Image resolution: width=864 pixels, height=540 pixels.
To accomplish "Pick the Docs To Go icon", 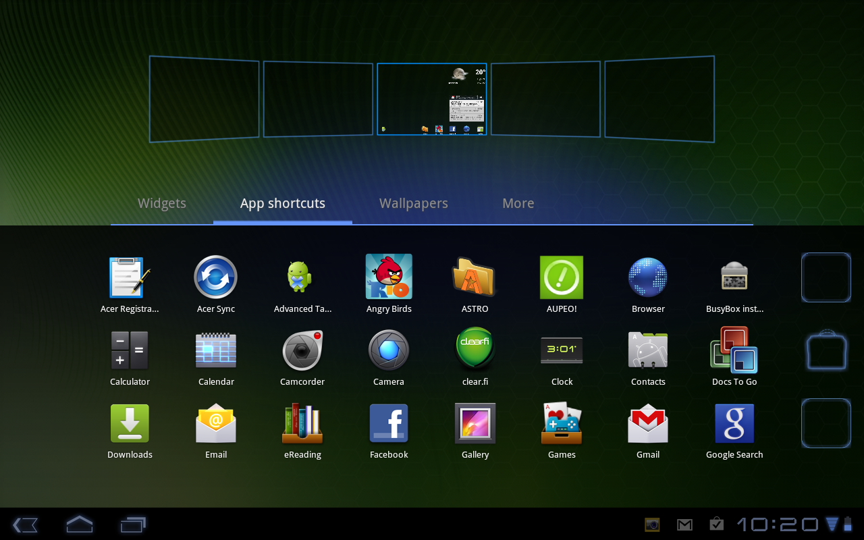I will [734, 350].
